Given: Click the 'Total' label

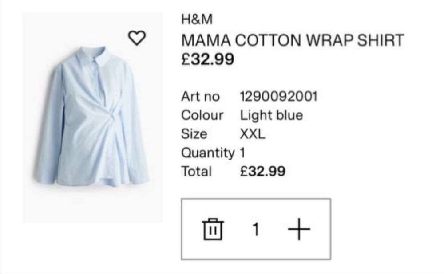Looking at the screenshot, I should point(196,171).
